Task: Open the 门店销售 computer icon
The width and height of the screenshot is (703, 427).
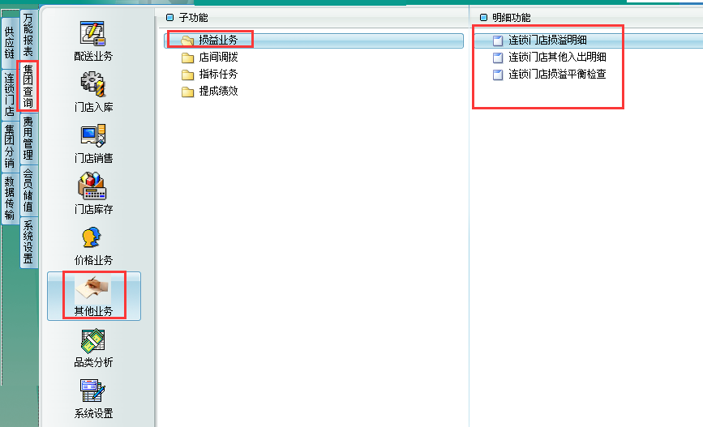Action: (x=92, y=136)
